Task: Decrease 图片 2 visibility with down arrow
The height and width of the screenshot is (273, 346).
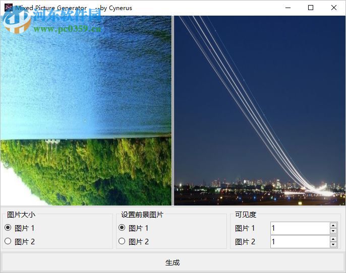Action: point(333,245)
